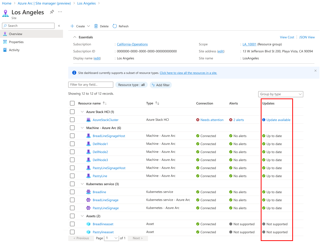Click the Breadlineasset cube icon
Viewport: 323px width, 246px height.
coord(88,224)
